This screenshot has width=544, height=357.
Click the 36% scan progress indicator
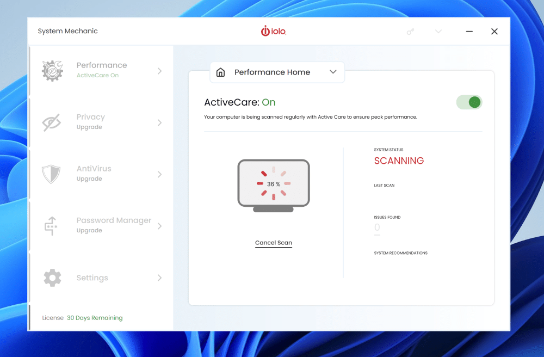274,184
